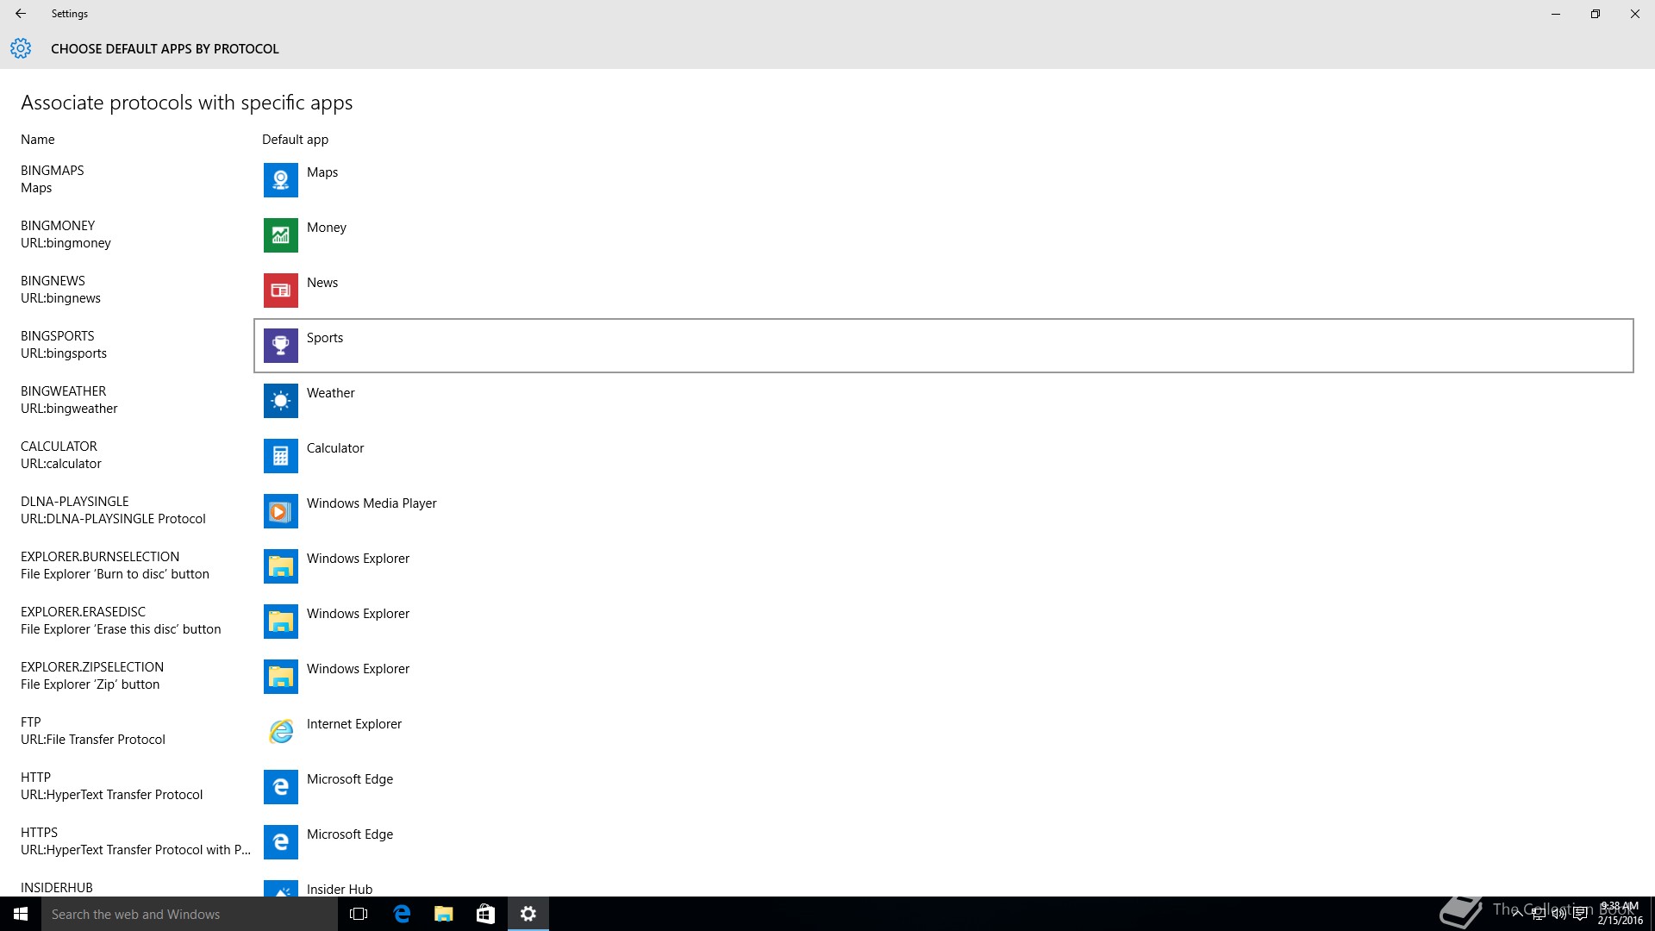The width and height of the screenshot is (1655, 931).
Task: Click the Sports trophy icon
Action: pos(280,346)
